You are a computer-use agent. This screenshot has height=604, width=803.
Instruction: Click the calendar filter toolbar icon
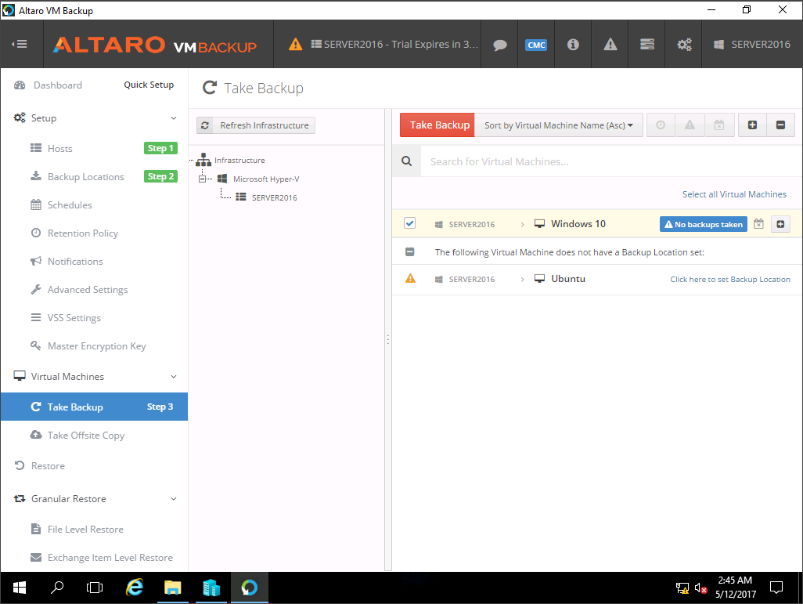pos(719,125)
